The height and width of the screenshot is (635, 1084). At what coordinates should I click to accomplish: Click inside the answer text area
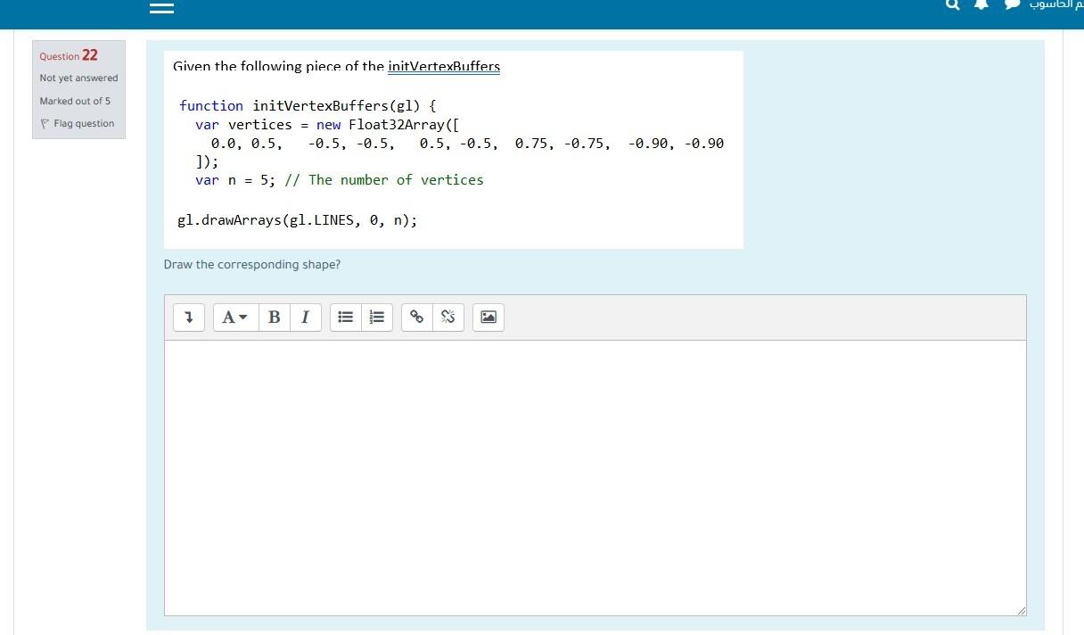[x=595, y=477]
